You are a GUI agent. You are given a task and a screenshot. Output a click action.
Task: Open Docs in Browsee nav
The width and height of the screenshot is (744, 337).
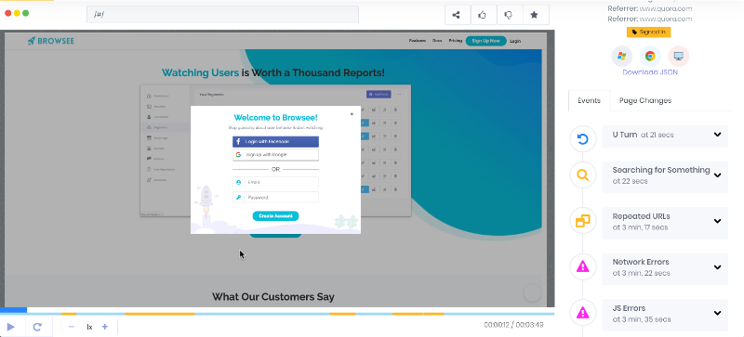pos(437,41)
